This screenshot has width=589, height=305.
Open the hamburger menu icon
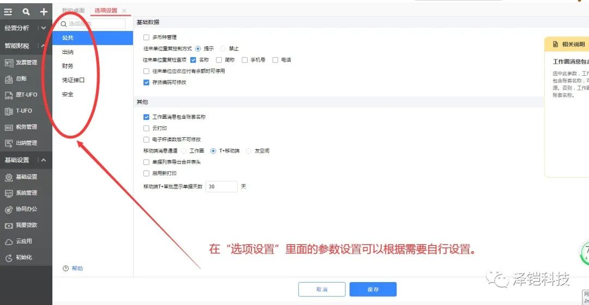tap(8, 12)
